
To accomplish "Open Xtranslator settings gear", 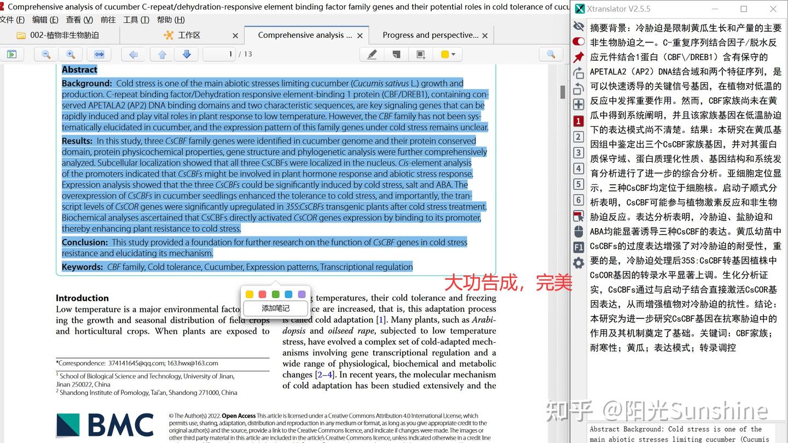I will coord(578,263).
